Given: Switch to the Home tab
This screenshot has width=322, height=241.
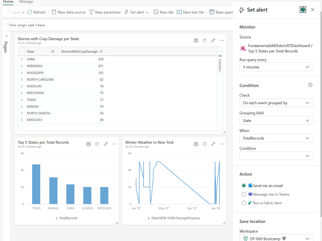Looking at the screenshot, I should pyautogui.click(x=8, y=2).
